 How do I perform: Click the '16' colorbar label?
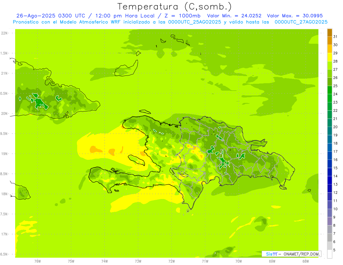click(x=336, y=160)
